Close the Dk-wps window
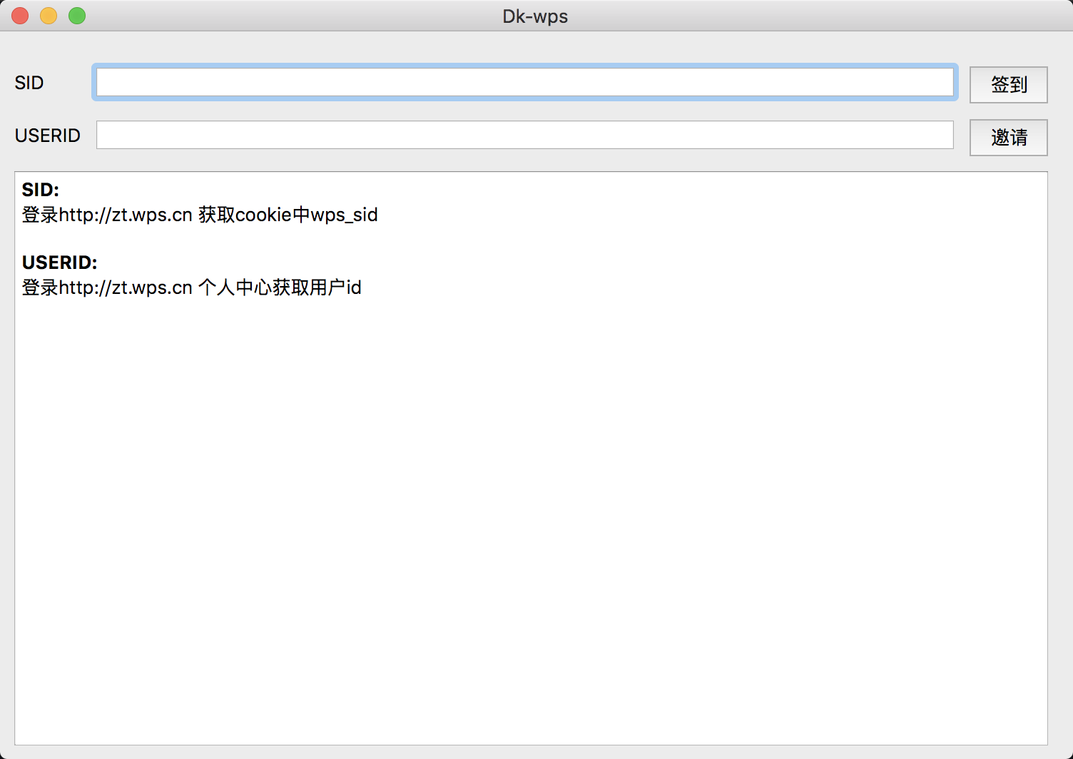The height and width of the screenshot is (759, 1073). [x=20, y=16]
